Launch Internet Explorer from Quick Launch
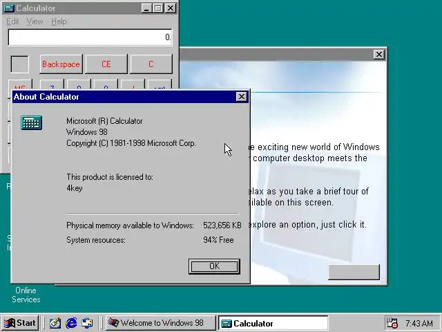Screen dimensions: 442x332 pos(71,323)
